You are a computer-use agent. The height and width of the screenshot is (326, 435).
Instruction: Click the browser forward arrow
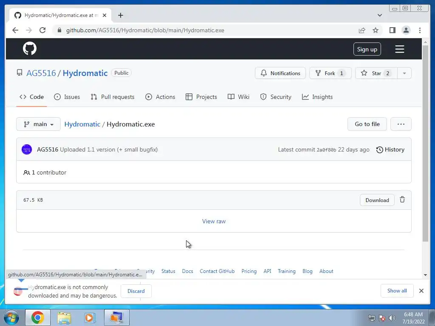click(29, 30)
